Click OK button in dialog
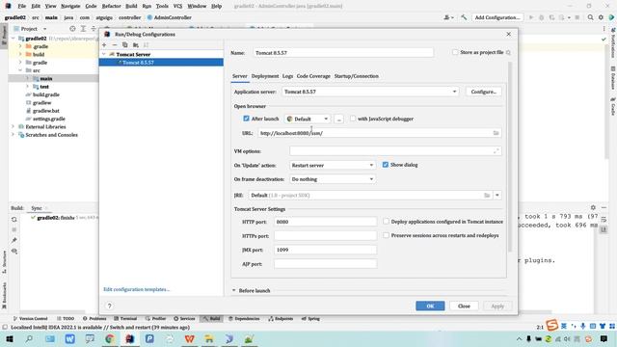Screen dimensions: 617x347 (x=430, y=306)
